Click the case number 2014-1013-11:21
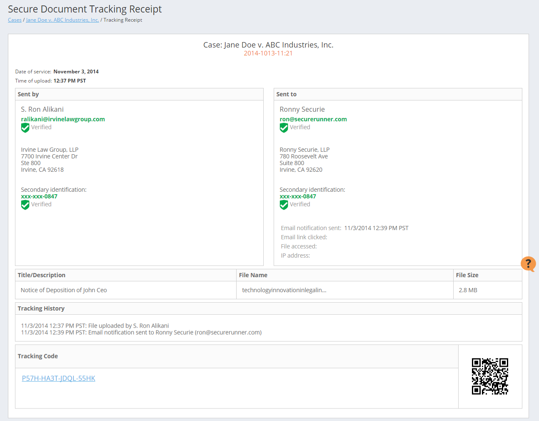 [x=268, y=53]
